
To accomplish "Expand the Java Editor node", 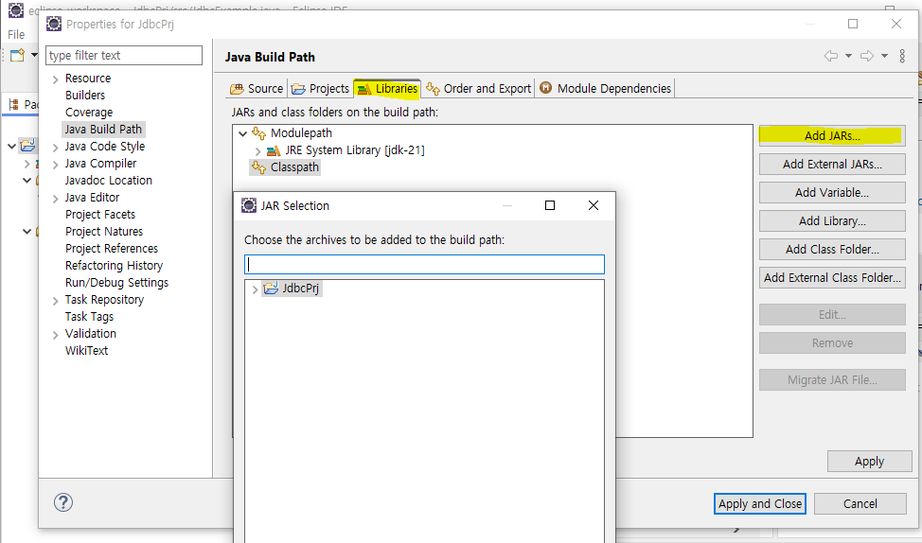I will point(55,199).
